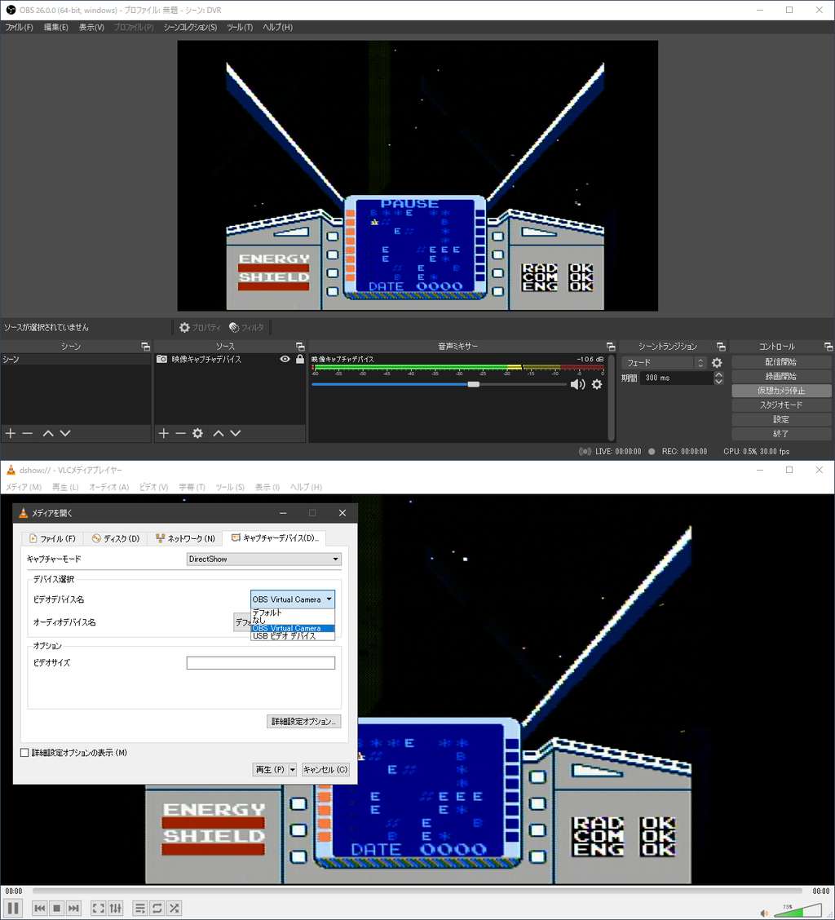Click the VLC playback seek bar
The width and height of the screenshot is (835, 920).
point(417,891)
